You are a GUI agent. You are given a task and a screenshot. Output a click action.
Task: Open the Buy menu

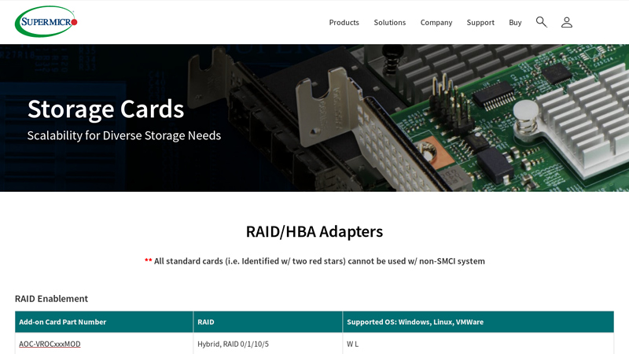515,23
